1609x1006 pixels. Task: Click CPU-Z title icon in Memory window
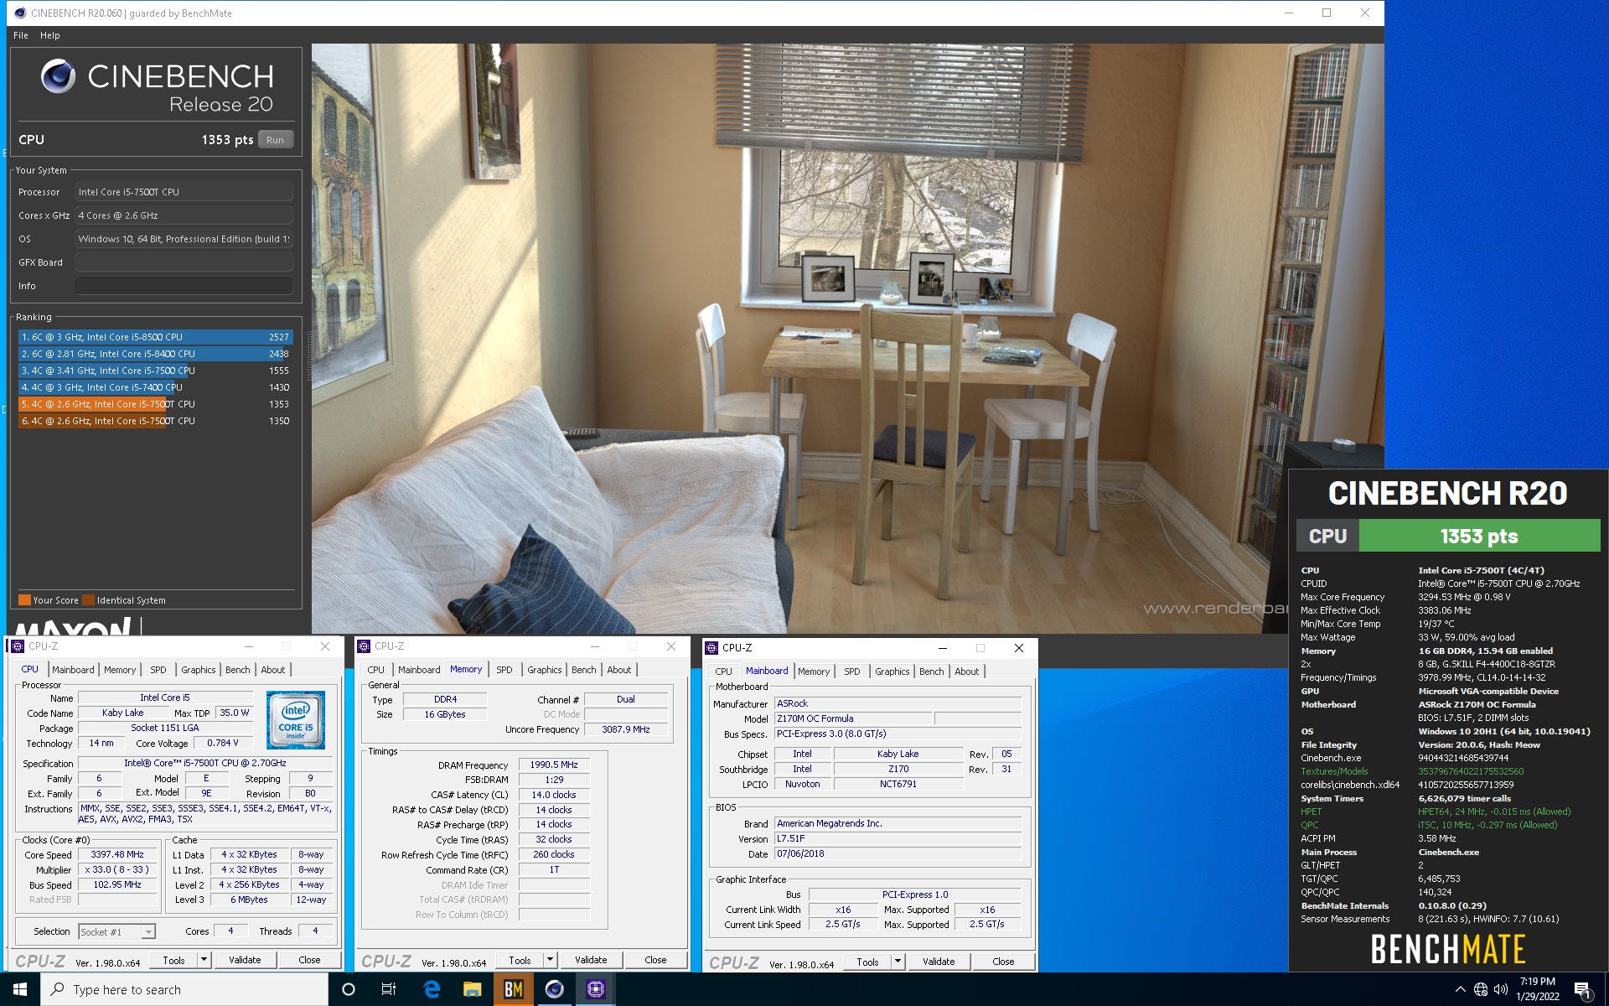(364, 646)
